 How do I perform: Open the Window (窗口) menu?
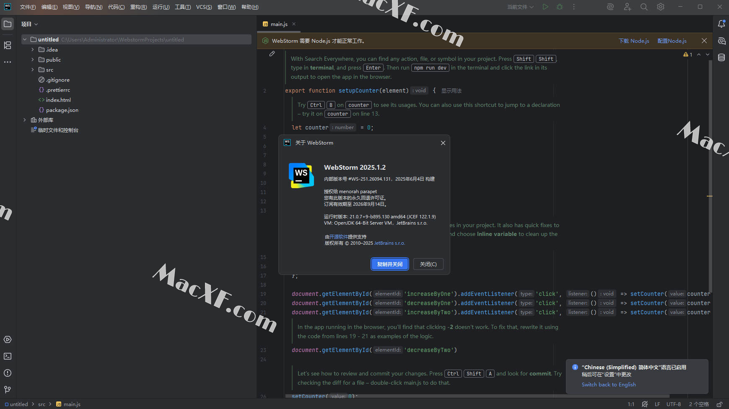pyautogui.click(x=226, y=7)
